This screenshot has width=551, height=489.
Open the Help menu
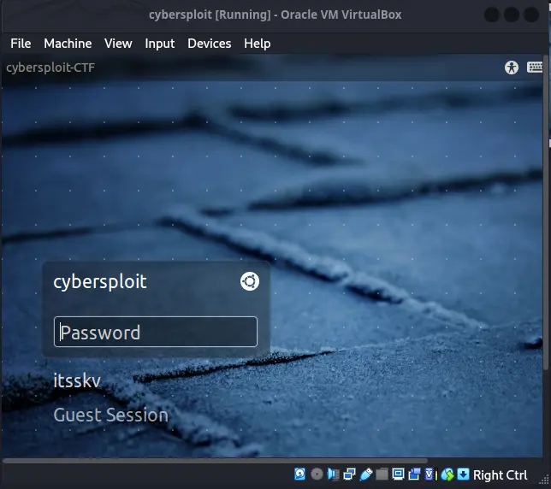pos(258,44)
